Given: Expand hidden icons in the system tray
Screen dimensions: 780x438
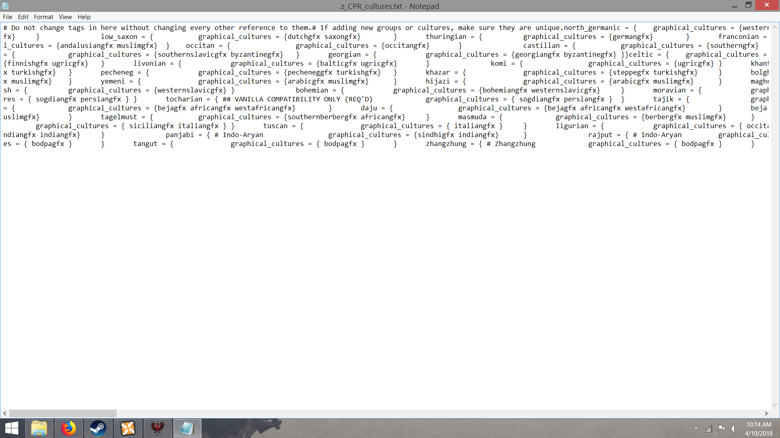Looking at the screenshot, I should (x=696, y=428).
